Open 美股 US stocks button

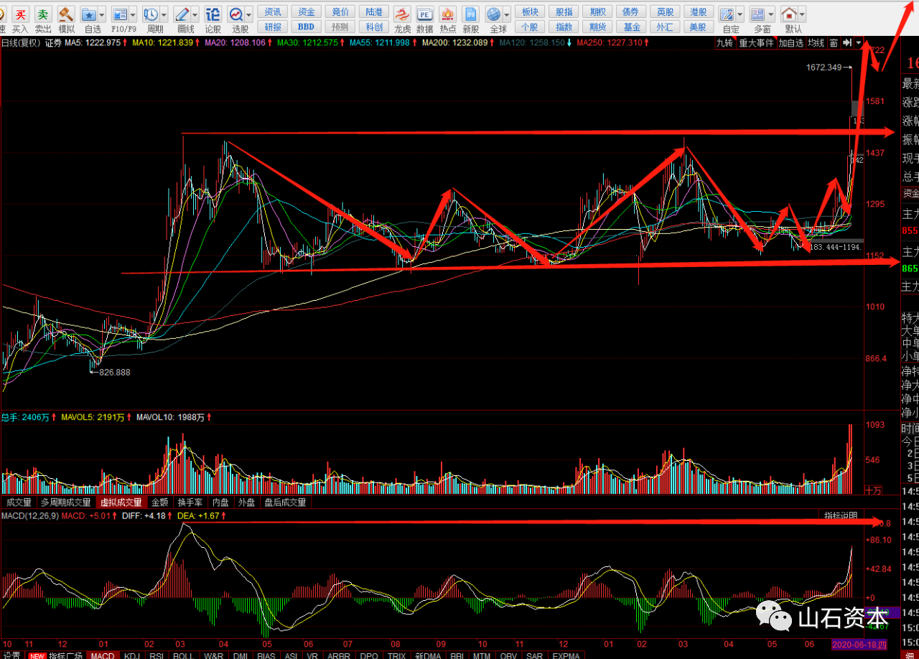698,27
